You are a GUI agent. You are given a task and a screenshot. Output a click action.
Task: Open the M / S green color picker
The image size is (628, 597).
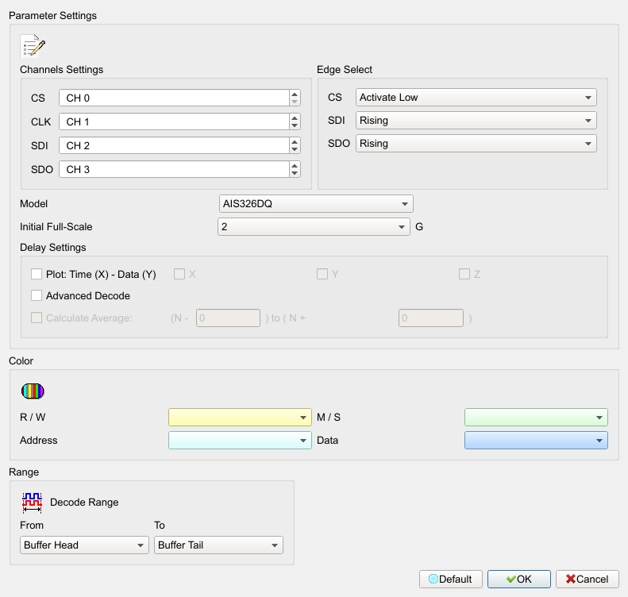tap(536, 418)
